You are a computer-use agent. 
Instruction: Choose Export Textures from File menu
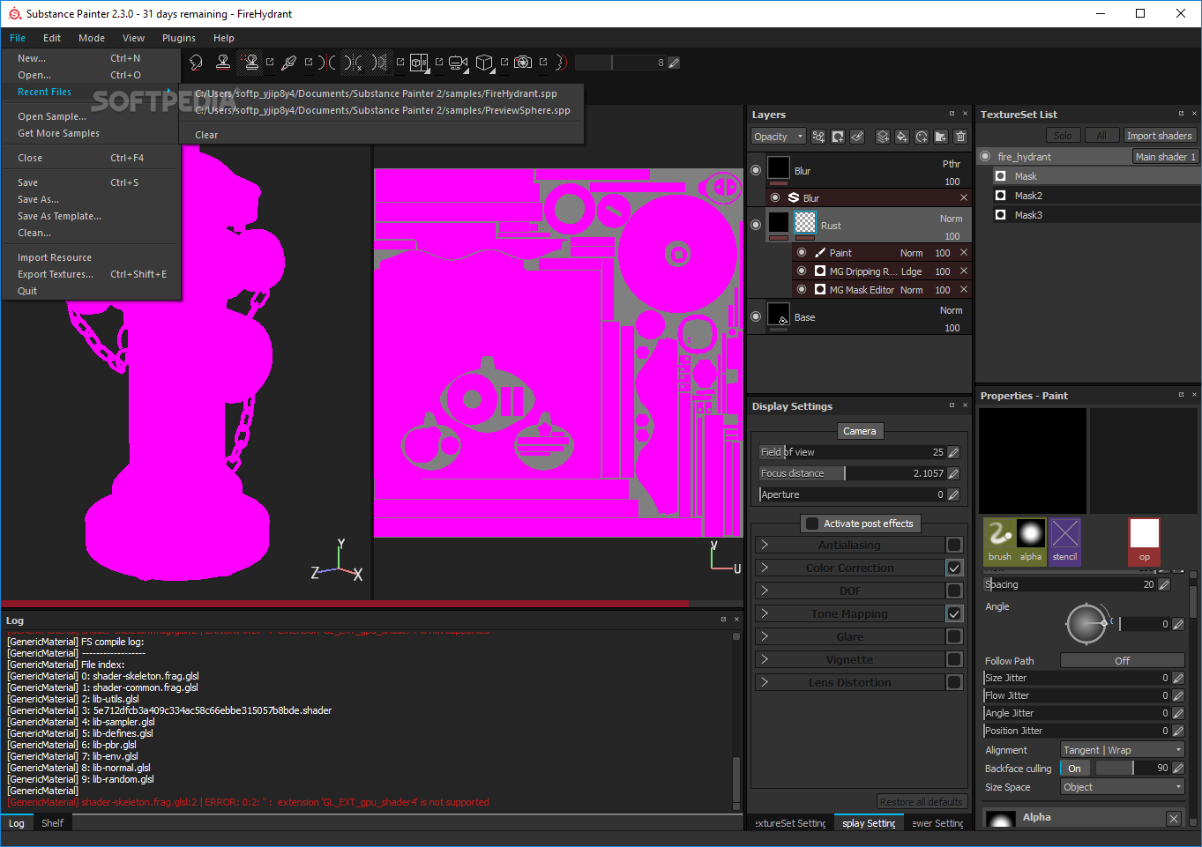92,274
